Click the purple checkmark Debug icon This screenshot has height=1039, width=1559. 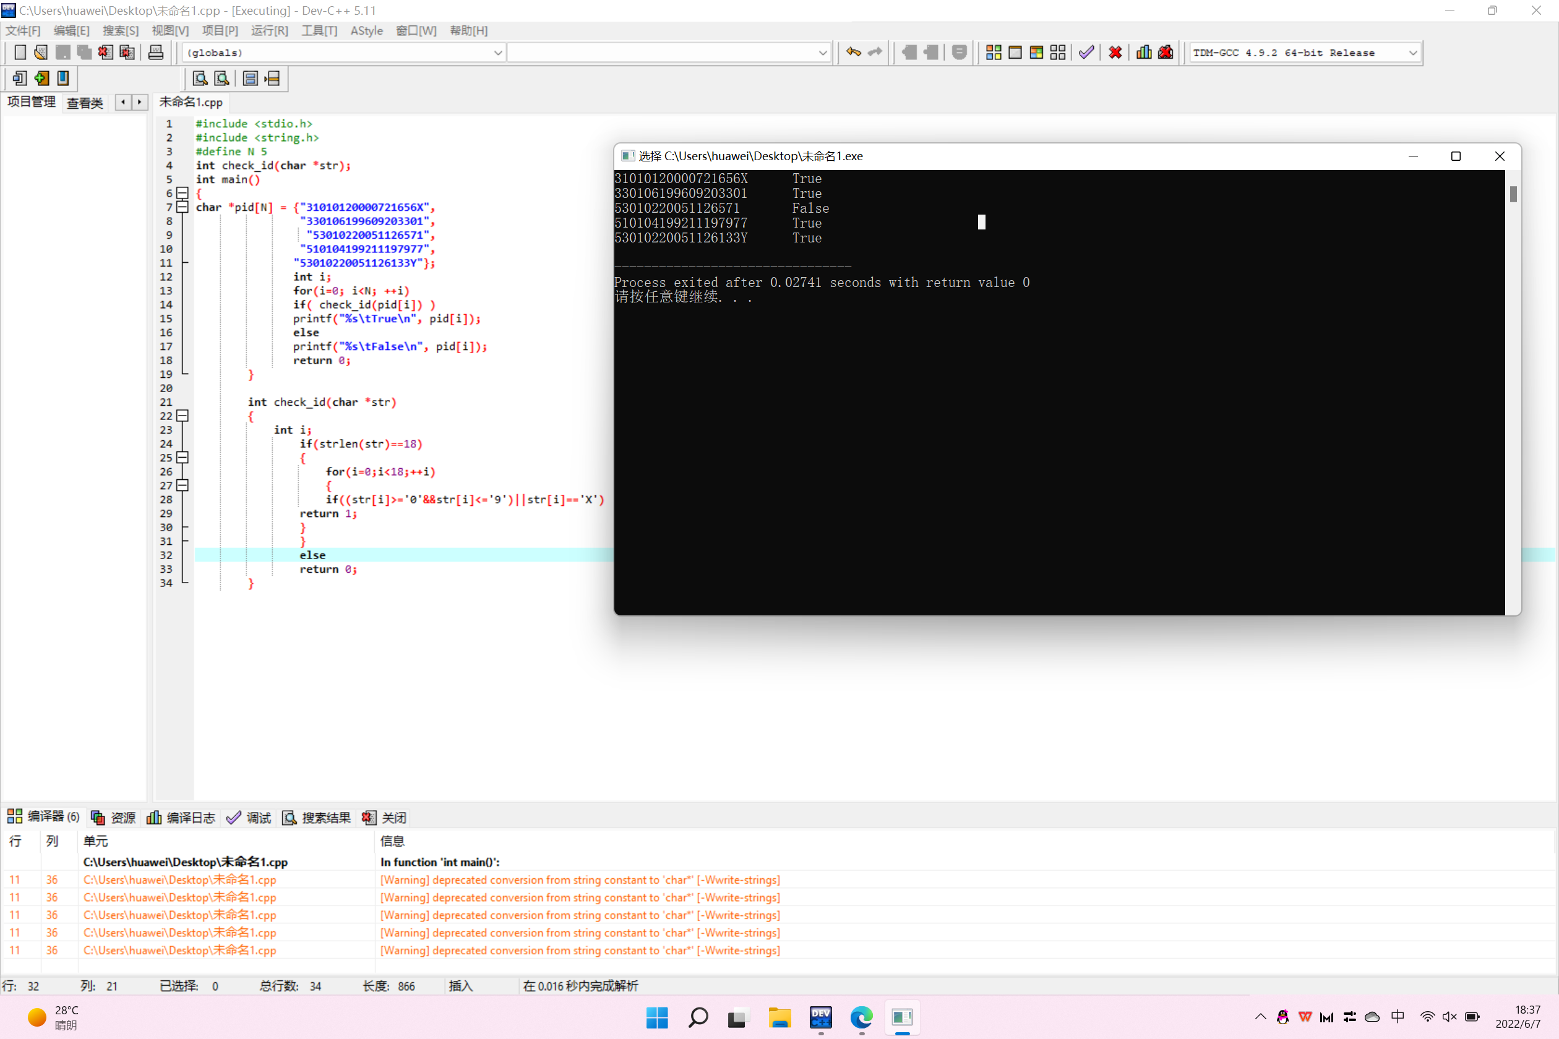[1086, 53]
